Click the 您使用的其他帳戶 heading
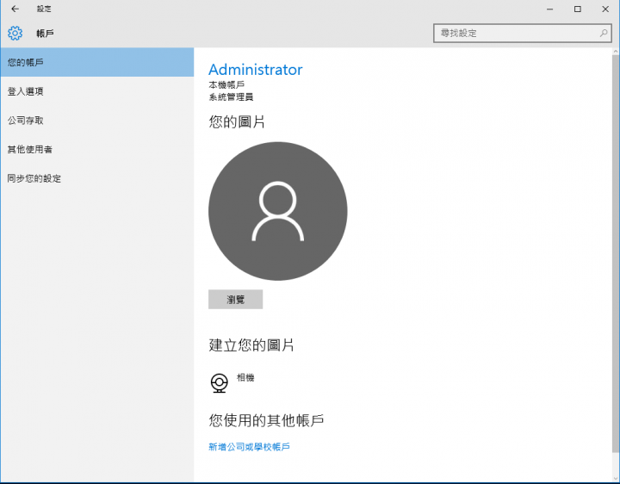620x484 pixels. pyautogui.click(x=266, y=420)
